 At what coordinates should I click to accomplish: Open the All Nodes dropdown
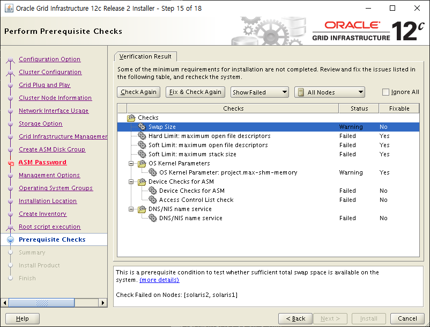330,92
